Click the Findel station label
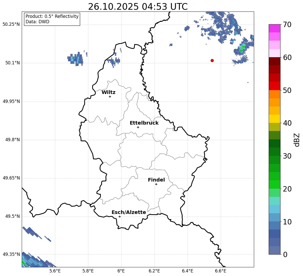This screenshot has width=303, height=276. pos(156,180)
